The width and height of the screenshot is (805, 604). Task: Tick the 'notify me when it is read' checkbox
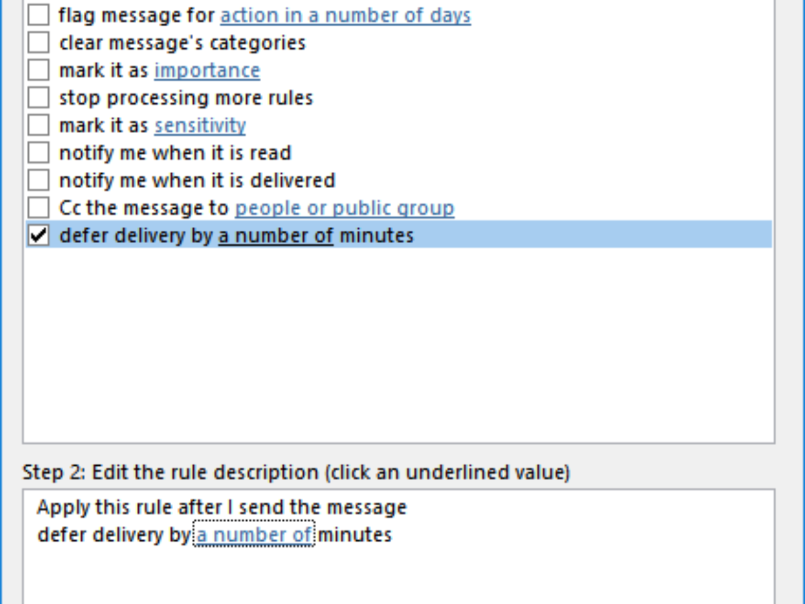coord(38,152)
